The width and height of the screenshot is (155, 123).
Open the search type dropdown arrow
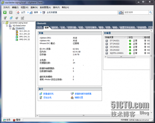(x=123, y=13)
